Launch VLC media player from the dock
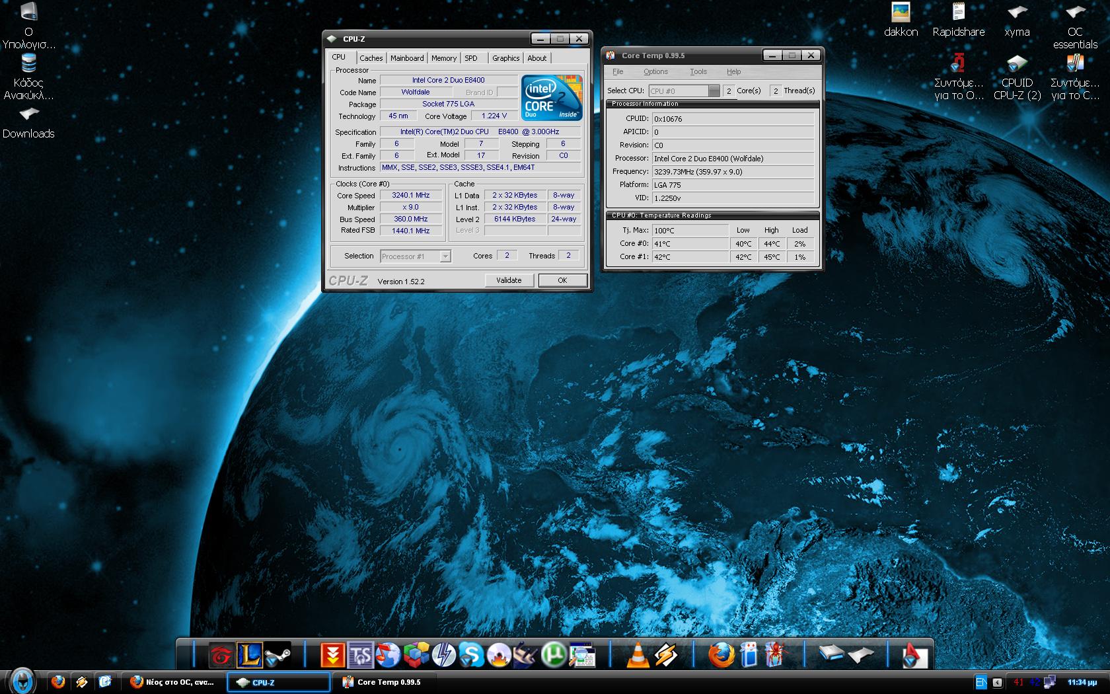 tap(638, 655)
